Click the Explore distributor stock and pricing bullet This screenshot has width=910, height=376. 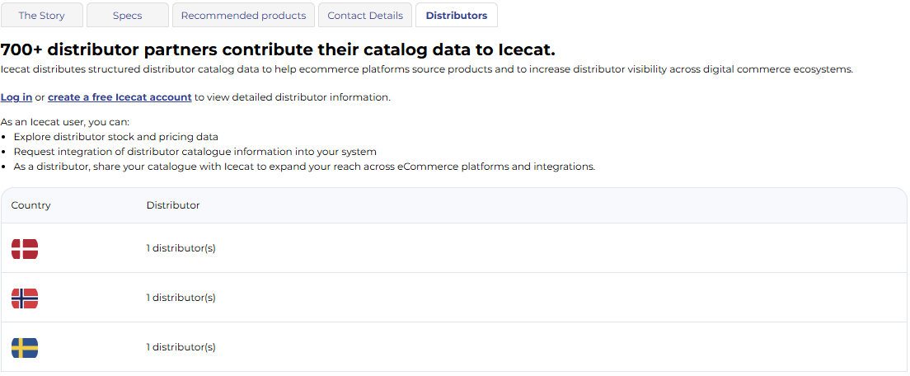pos(116,137)
